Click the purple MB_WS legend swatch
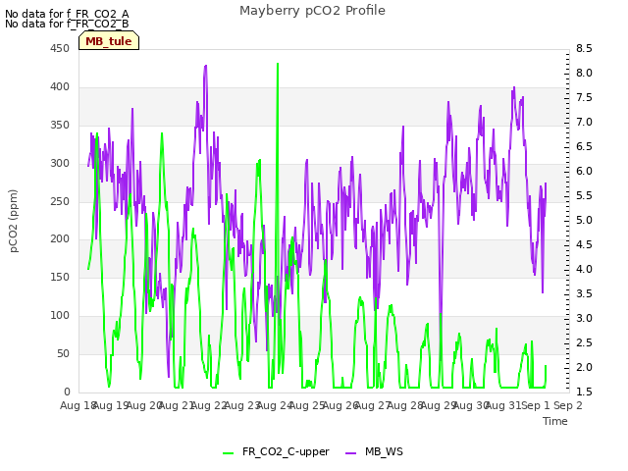The height and width of the screenshot is (471, 628). (x=351, y=453)
